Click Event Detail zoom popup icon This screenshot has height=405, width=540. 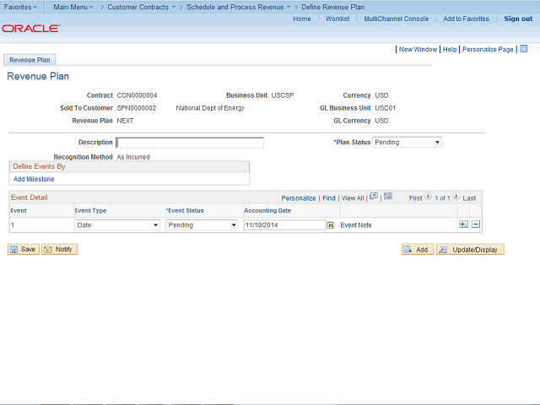pyautogui.click(x=374, y=197)
